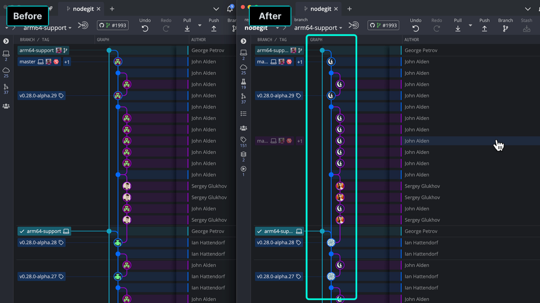Close nodegit tab in After window

(x=336, y=9)
